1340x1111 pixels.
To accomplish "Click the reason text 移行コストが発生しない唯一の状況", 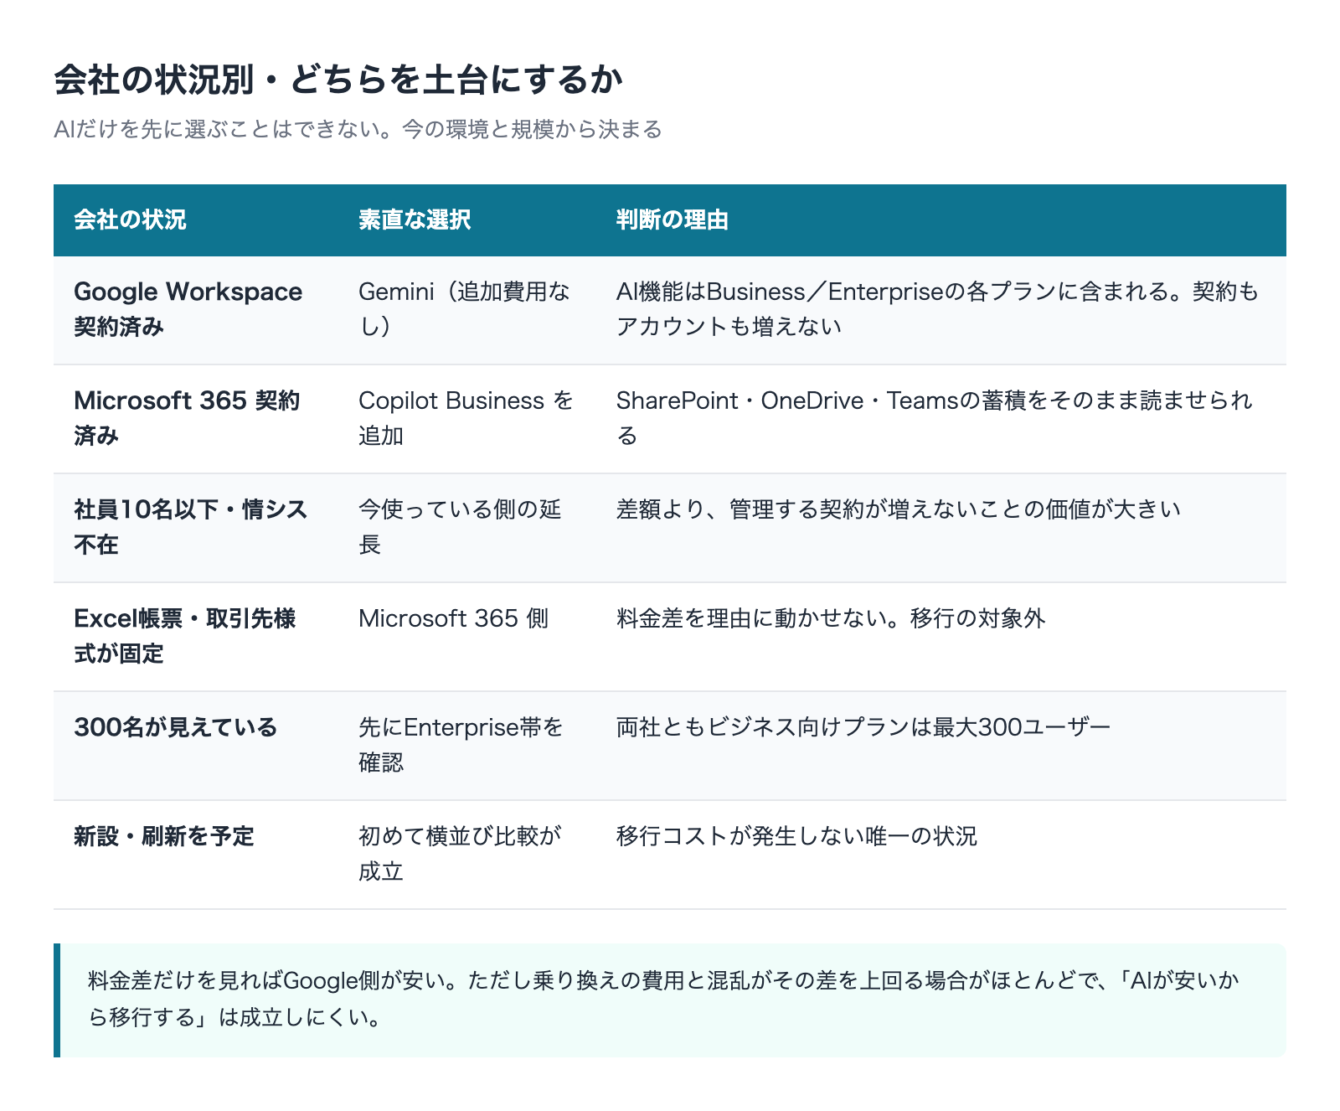I will [796, 836].
